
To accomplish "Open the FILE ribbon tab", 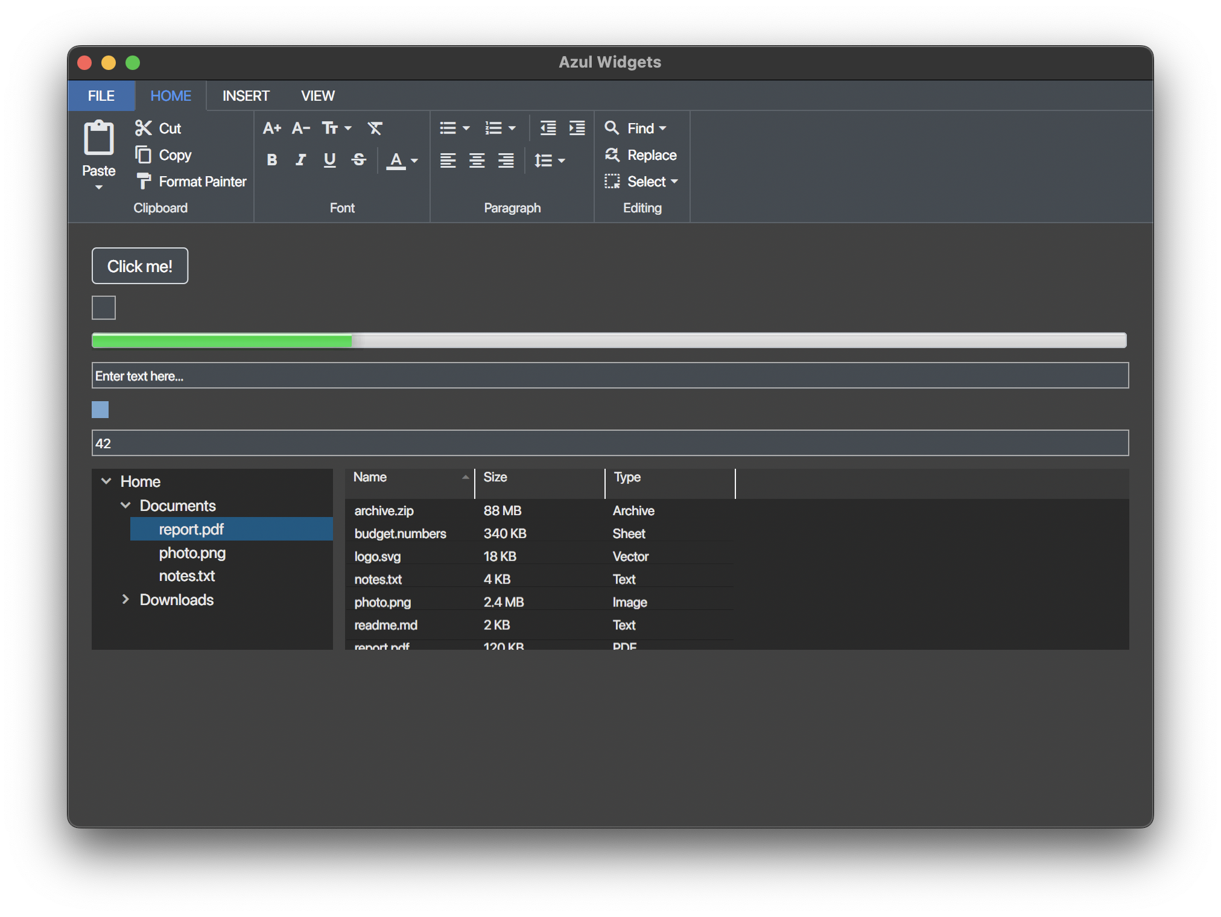I will (101, 95).
